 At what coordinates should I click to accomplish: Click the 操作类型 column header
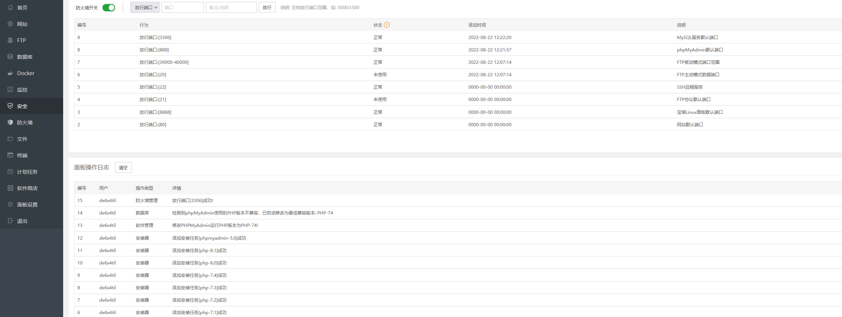pos(145,188)
